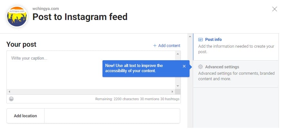Click caption horizontal scroll left arrow
The width and height of the screenshot is (283, 134).
click(x=9, y=91)
